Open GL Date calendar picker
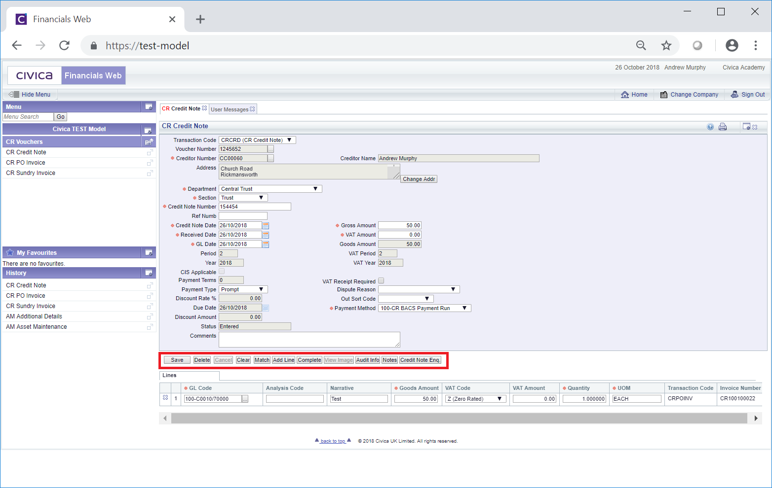Viewport: 772px width, 488px height. coord(266,244)
